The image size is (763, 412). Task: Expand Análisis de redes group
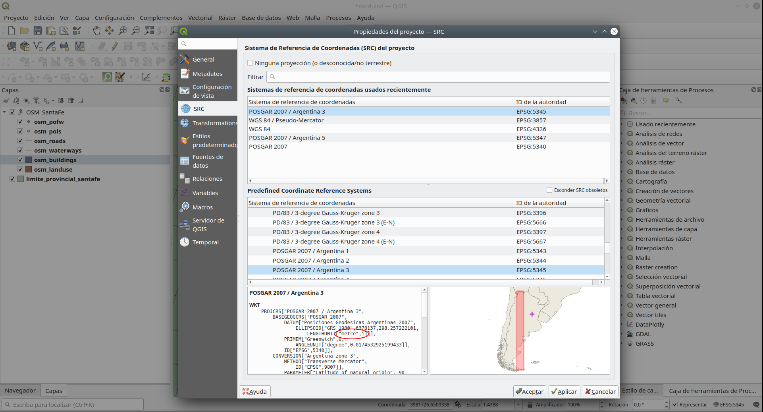pyautogui.click(x=622, y=133)
